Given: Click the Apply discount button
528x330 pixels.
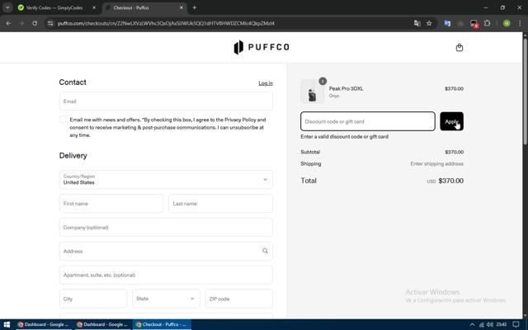Looking at the screenshot, I should [x=451, y=121].
